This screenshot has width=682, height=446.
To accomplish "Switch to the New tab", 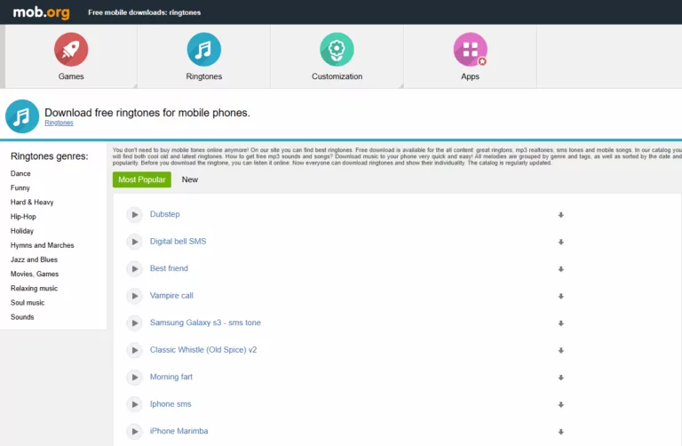I will point(190,179).
